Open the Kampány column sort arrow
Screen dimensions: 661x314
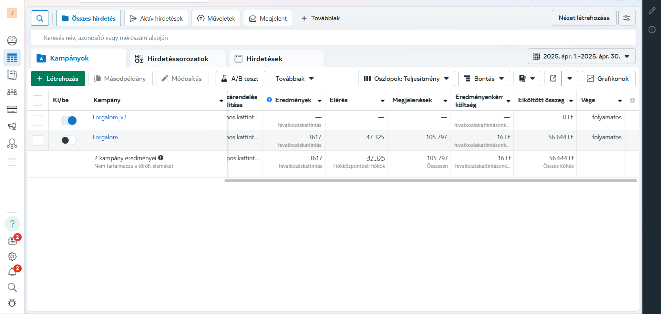click(221, 100)
